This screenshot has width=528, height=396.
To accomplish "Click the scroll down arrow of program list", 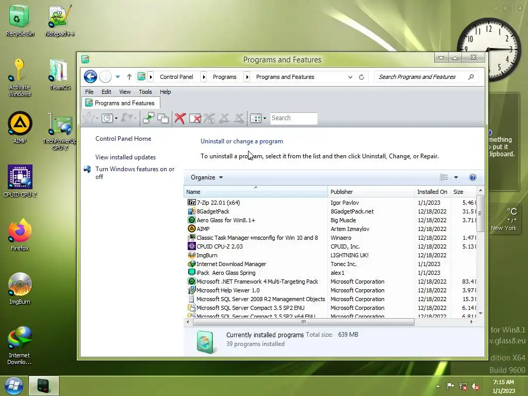I will (481, 313).
